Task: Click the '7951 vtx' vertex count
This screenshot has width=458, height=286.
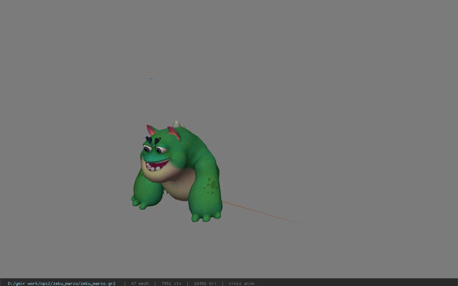Action: (x=171, y=283)
